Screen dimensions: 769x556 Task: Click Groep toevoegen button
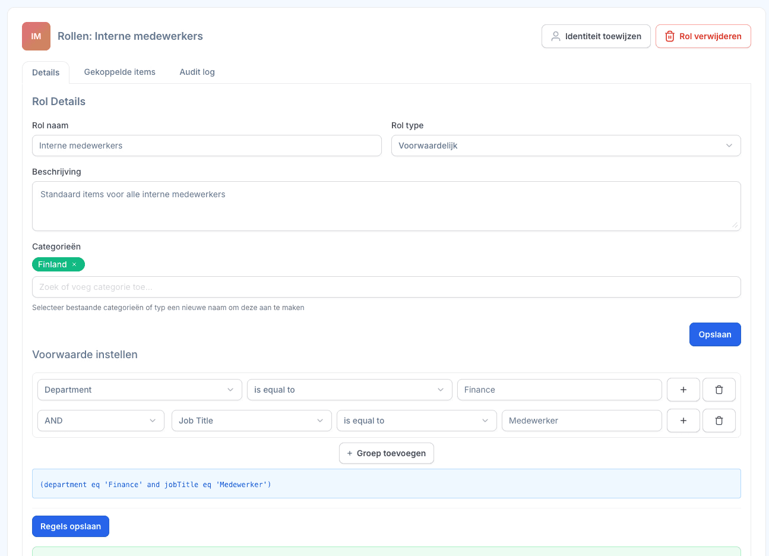click(387, 453)
